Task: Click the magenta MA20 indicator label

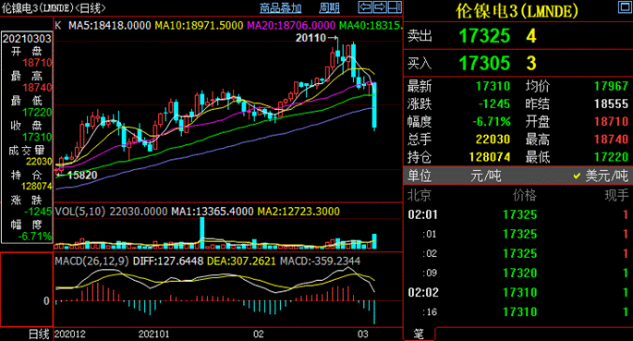Action: click(291, 26)
